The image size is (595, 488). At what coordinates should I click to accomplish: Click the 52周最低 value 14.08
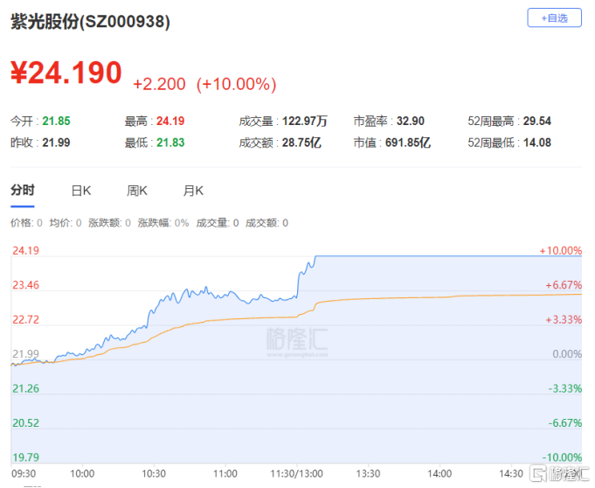537,143
